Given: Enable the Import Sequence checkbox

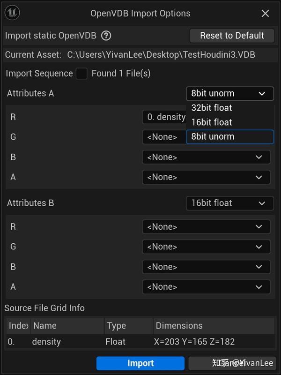Looking at the screenshot, I should (81, 74).
